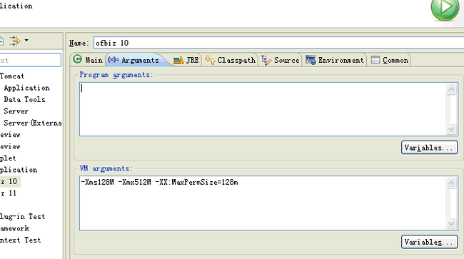This screenshot has width=464, height=259.
Task: Click the green Run icon
Action: pyautogui.click(x=445, y=9)
